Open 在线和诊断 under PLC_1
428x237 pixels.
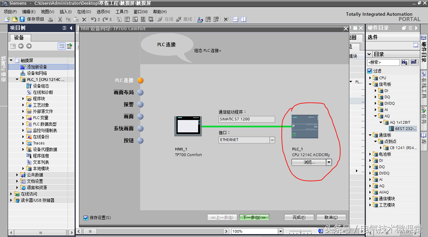[x=43, y=92]
